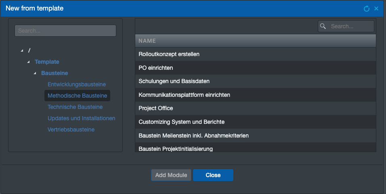Open Updates und Installationen folder

81,118
